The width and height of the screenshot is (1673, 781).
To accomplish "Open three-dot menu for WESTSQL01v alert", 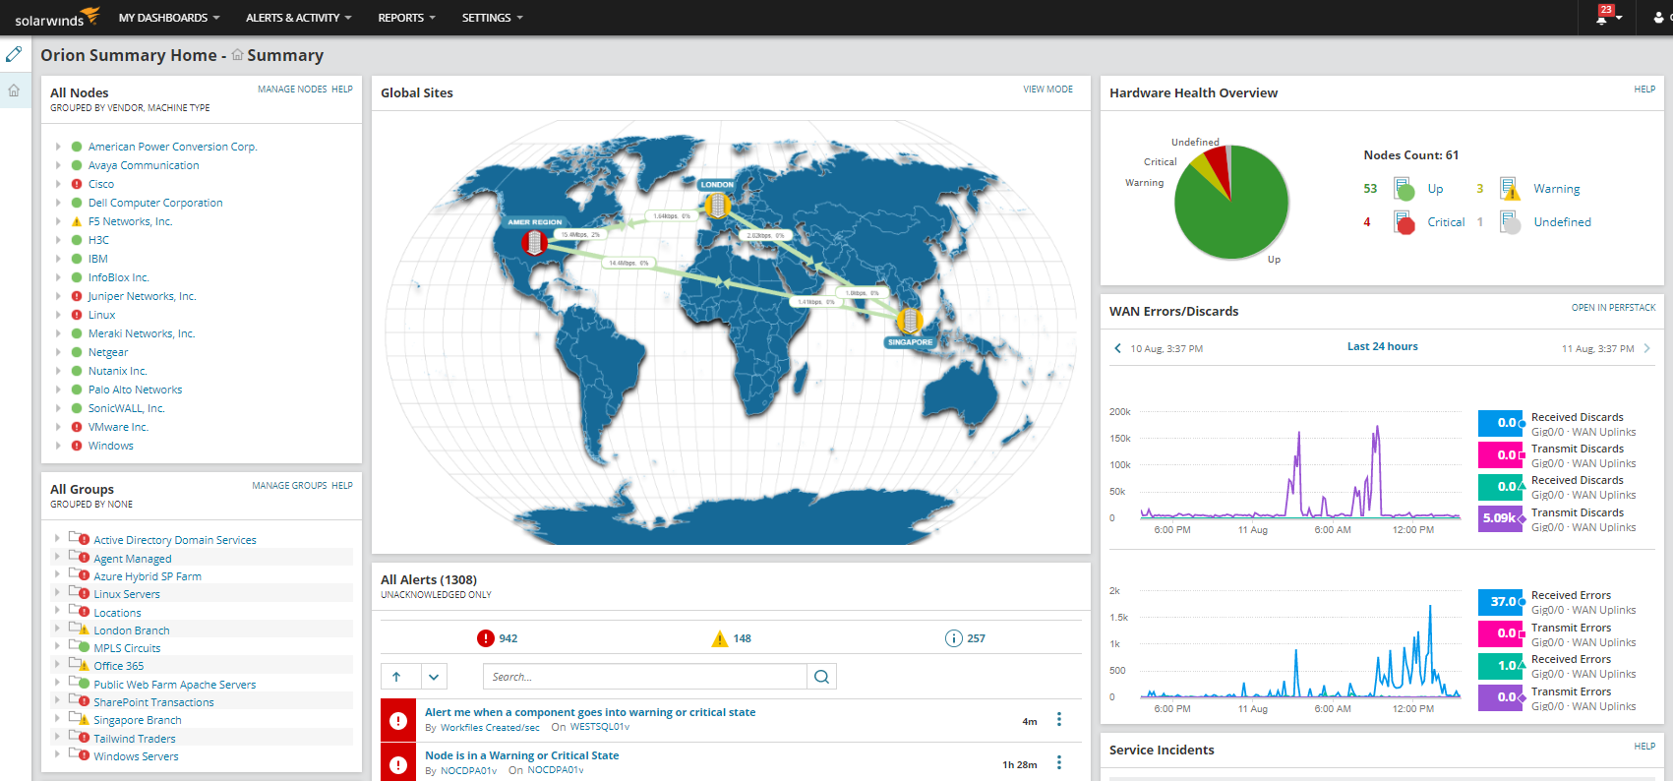I will (x=1059, y=720).
